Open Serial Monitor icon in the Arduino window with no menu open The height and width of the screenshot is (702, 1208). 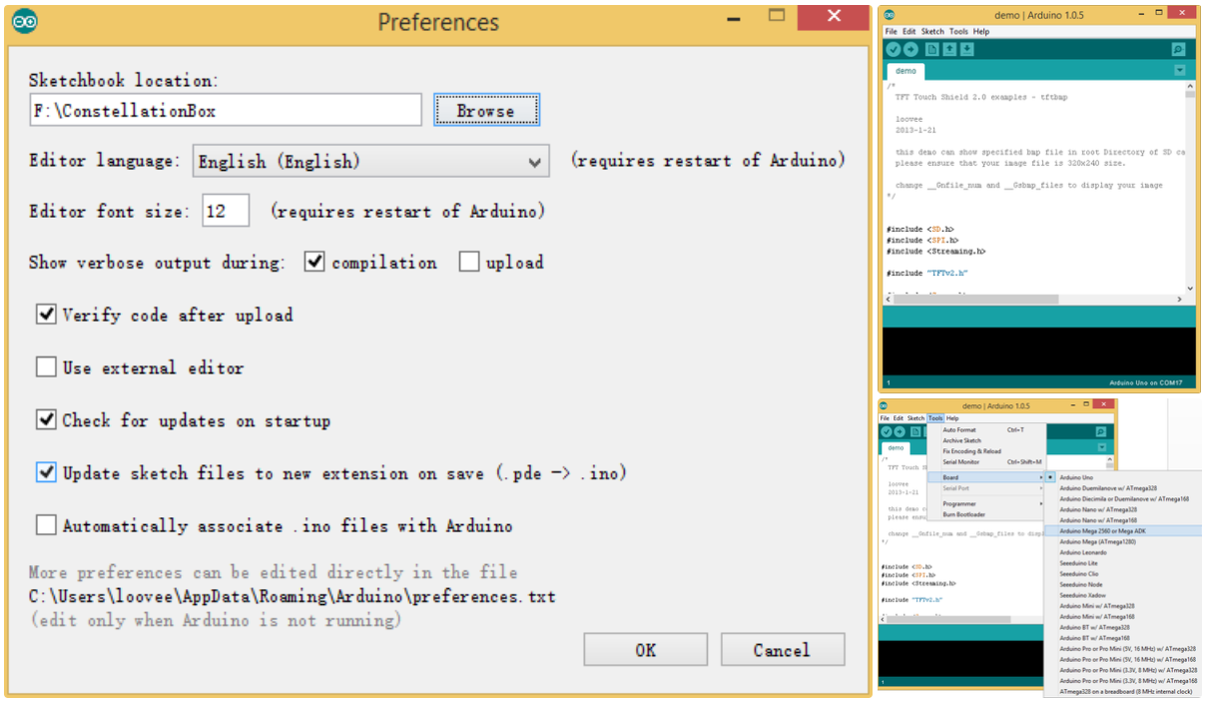coord(1178,49)
